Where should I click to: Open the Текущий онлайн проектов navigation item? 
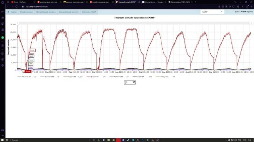[46, 12]
